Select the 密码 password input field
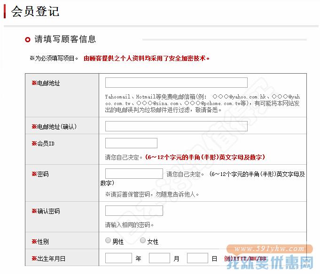This screenshot has height=274, width=320. [x=134, y=174]
